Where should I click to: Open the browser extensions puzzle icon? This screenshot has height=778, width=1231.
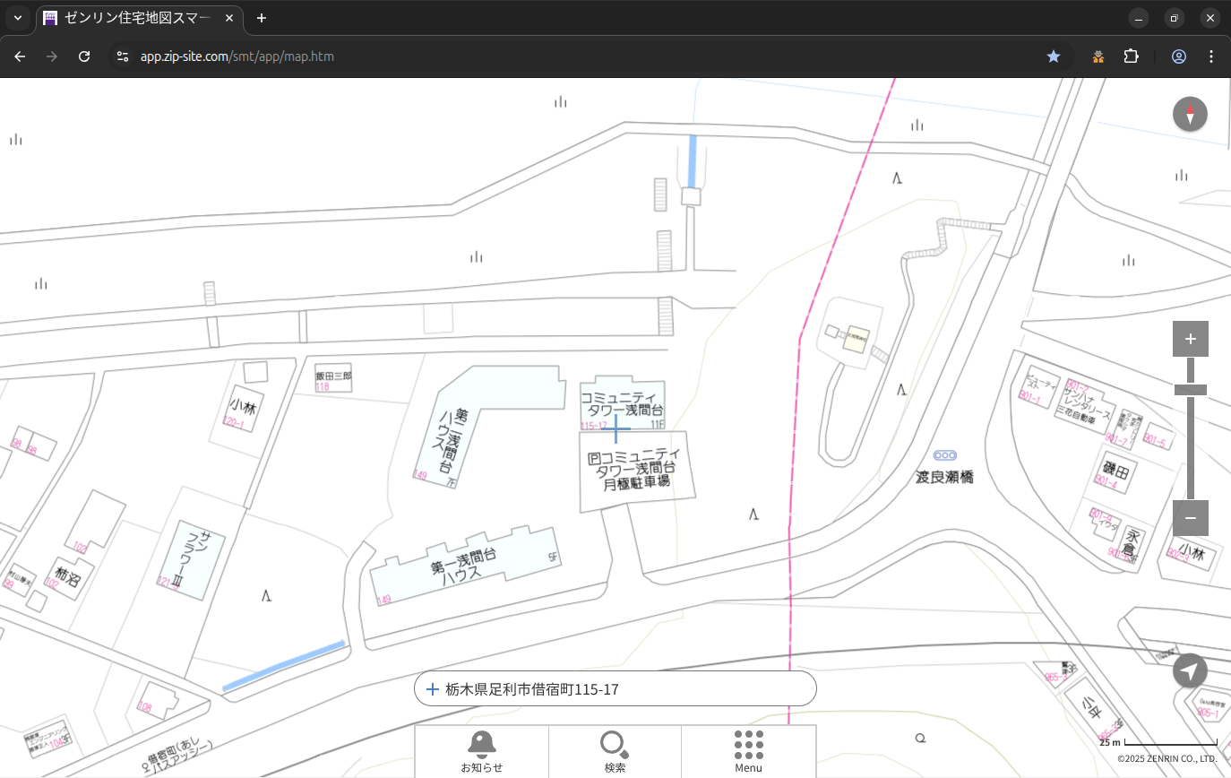pos(1131,56)
